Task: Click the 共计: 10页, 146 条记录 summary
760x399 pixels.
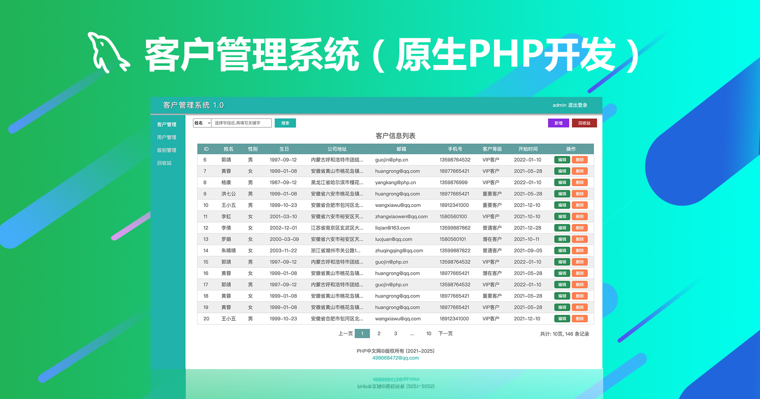Action: point(565,334)
